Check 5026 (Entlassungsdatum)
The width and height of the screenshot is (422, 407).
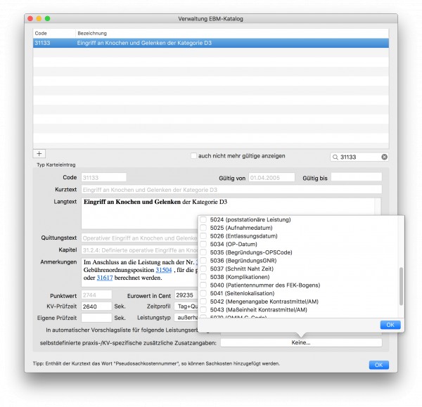tap(203, 236)
